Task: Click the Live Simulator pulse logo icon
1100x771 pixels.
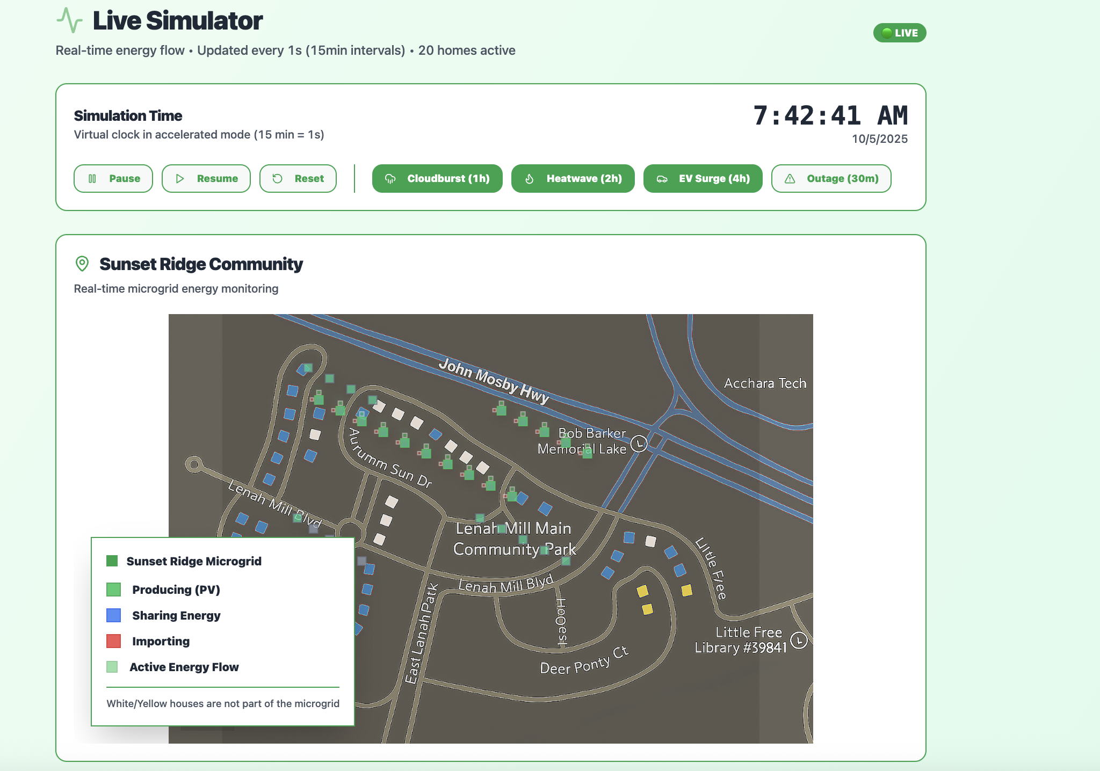Action: pos(69,20)
